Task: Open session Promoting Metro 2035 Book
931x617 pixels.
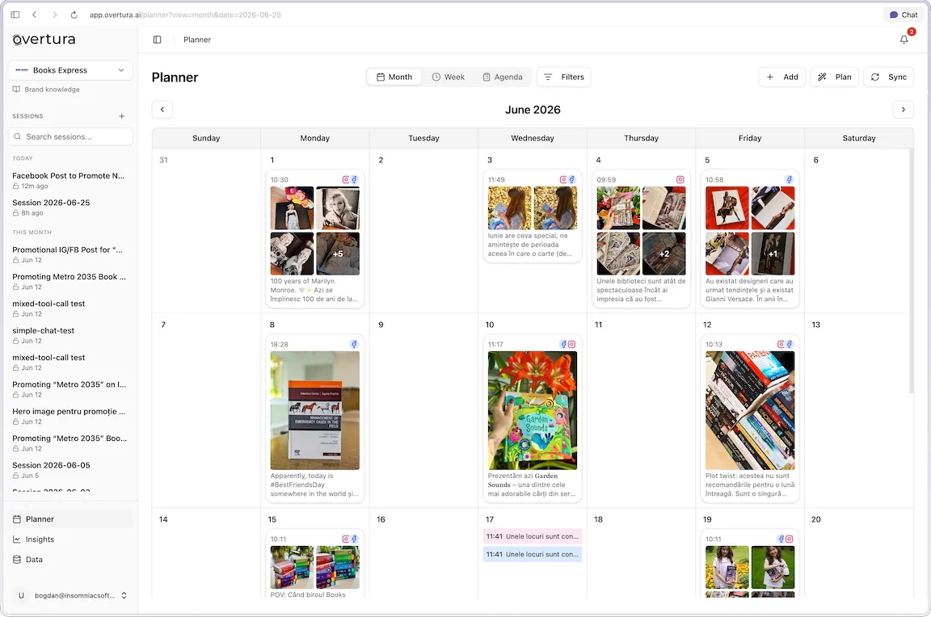Action: (69, 281)
